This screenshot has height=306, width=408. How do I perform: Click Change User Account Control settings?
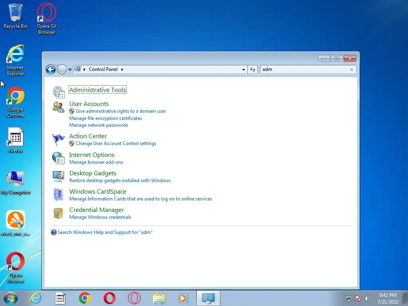pyautogui.click(x=116, y=143)
